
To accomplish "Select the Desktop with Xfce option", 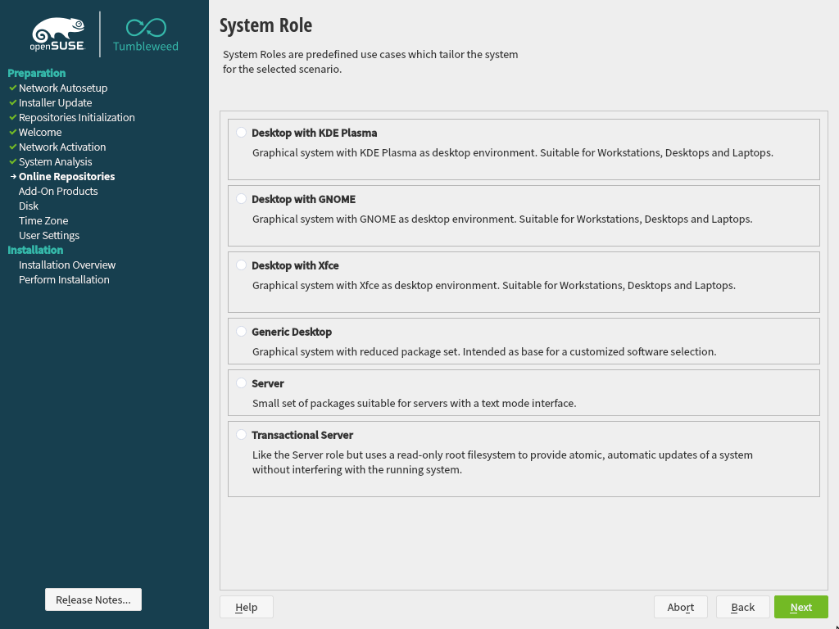I will click(241, 265).
